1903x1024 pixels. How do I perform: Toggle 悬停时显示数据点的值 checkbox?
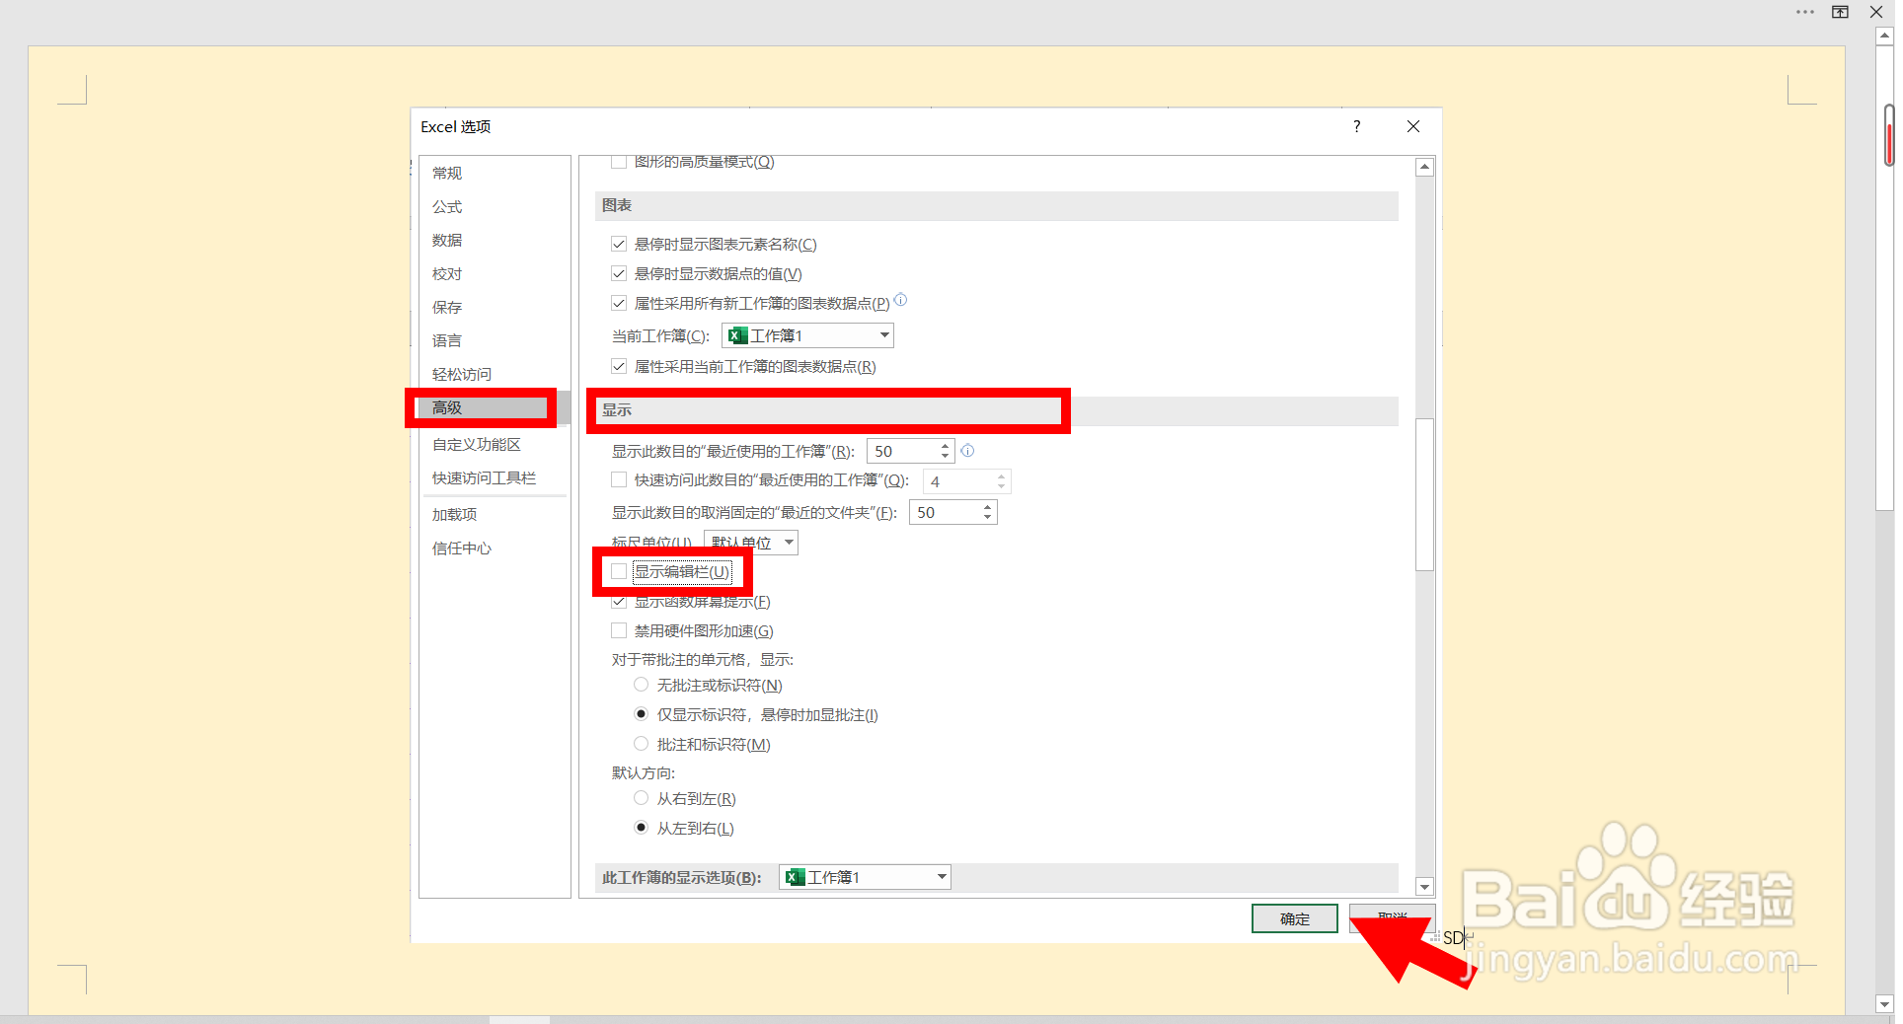pyautogui.click(x=619, y=273)
